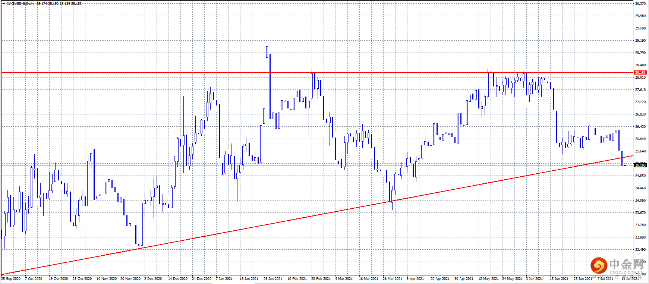Click the 29.980 price axis label

point(640,16)
